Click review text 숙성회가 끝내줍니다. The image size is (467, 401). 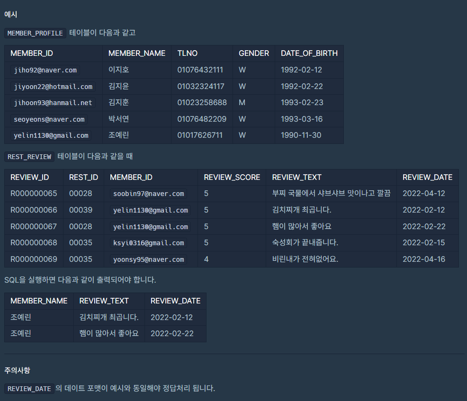(x=305, y=242)
